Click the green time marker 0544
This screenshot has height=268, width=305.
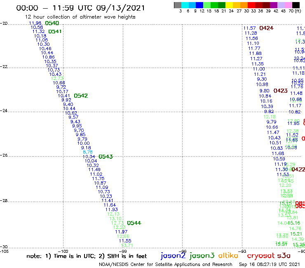tap(134, 223)
